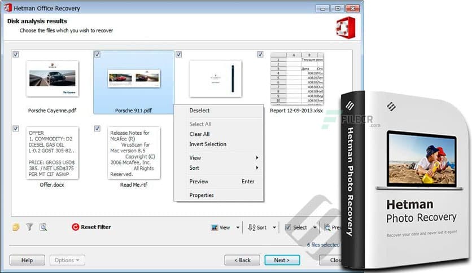The height and width of the screenshot is (273, 472).
Task: Select the Porsche Cayenne.pdf thumbnail
Action: [53, 78]
